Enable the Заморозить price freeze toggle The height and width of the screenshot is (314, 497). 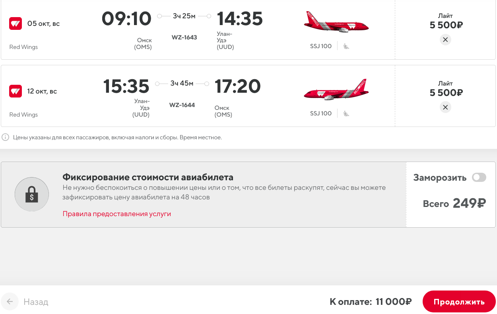pos(479,177)
